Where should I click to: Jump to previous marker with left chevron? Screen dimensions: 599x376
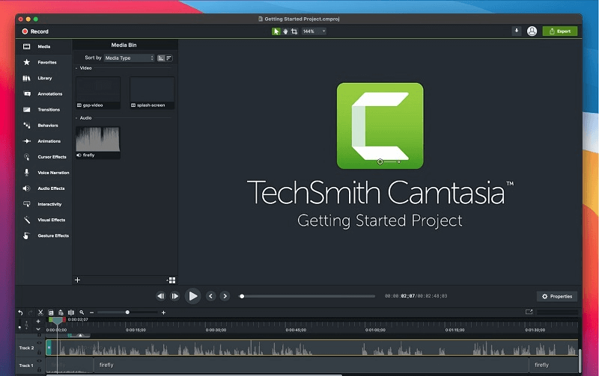coord(210,296)
